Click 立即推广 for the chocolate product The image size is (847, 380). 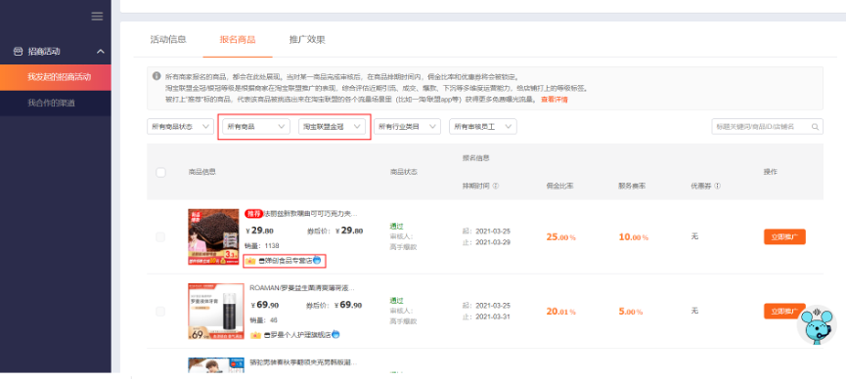[784, 237]
